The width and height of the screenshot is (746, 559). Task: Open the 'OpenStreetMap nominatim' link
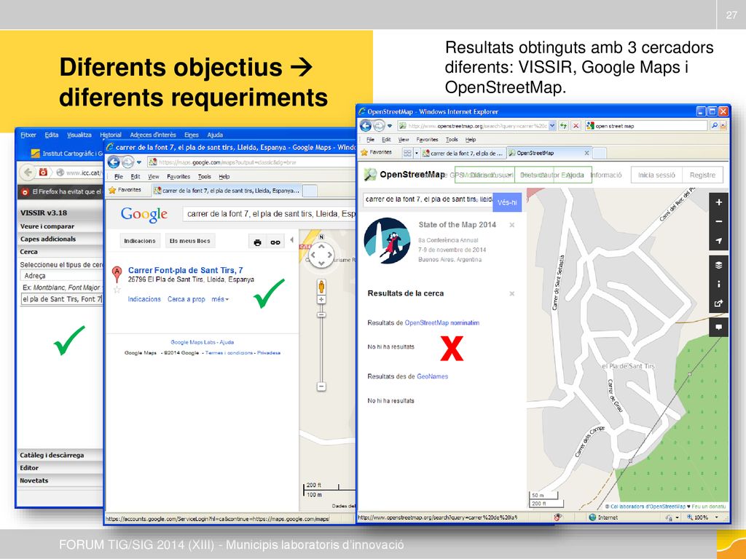[x=442, y=322]
